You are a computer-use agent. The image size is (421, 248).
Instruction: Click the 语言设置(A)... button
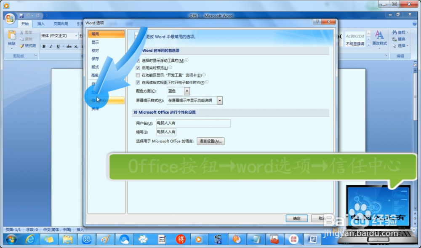point(210,141)
